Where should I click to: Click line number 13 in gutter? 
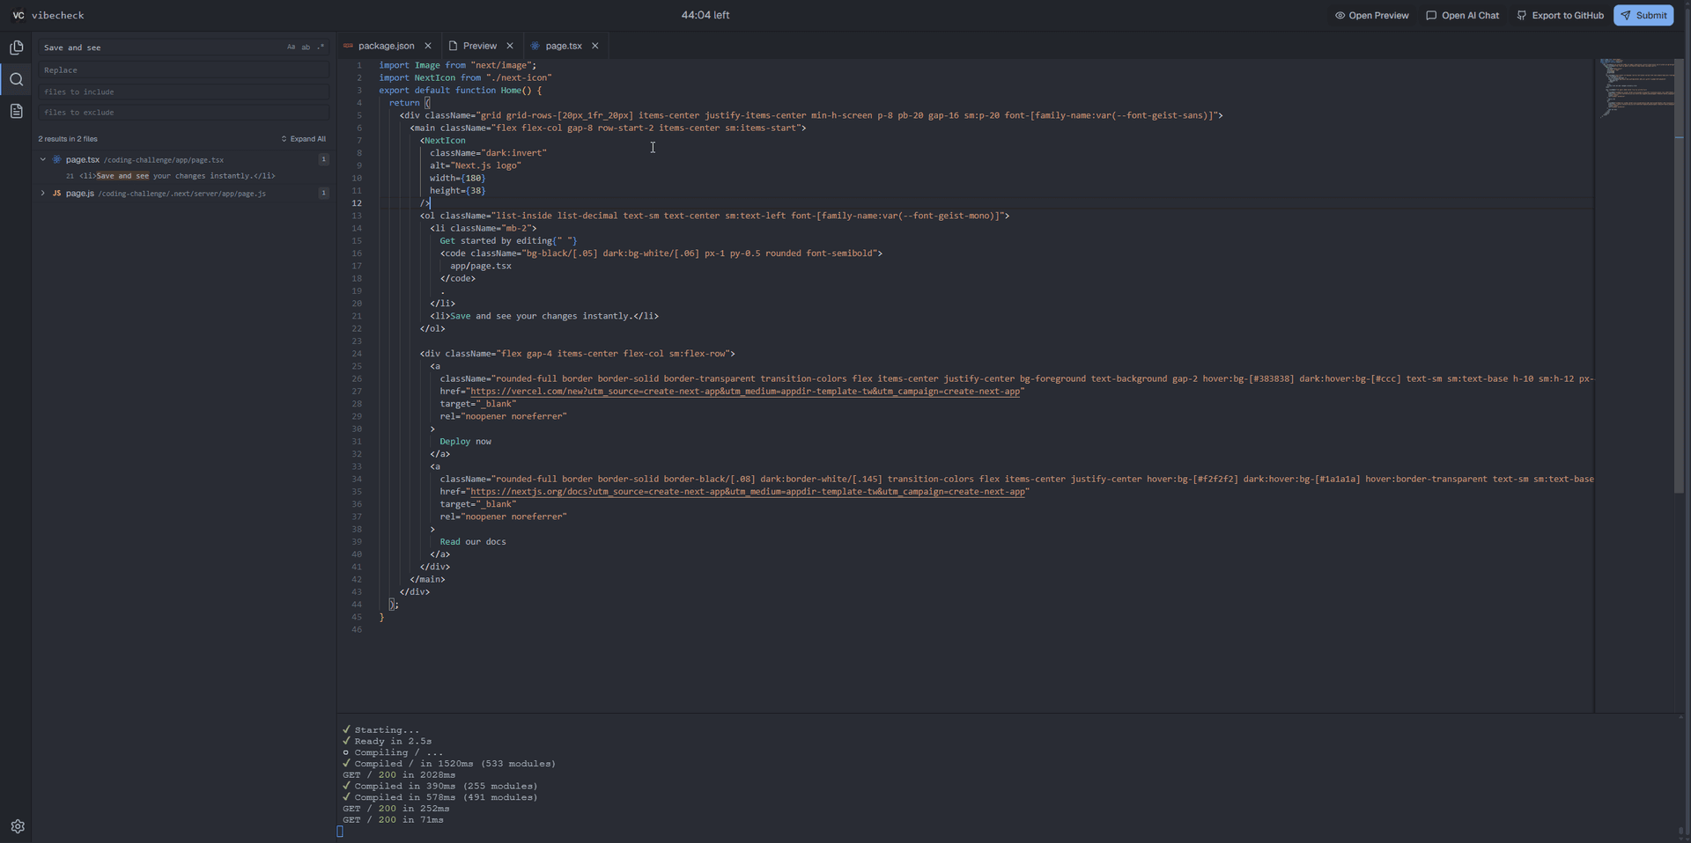coord(357,216)
